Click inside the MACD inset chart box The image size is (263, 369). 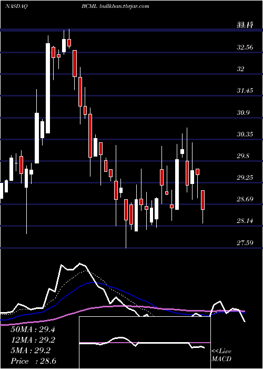pos(145,343)
